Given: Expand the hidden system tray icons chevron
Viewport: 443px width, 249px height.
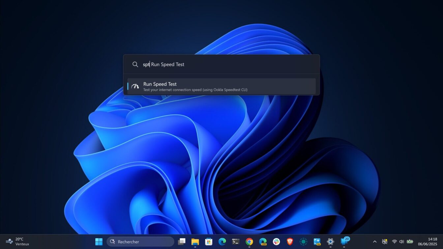Looking at the screenshot, I should (x=374, y=242).
